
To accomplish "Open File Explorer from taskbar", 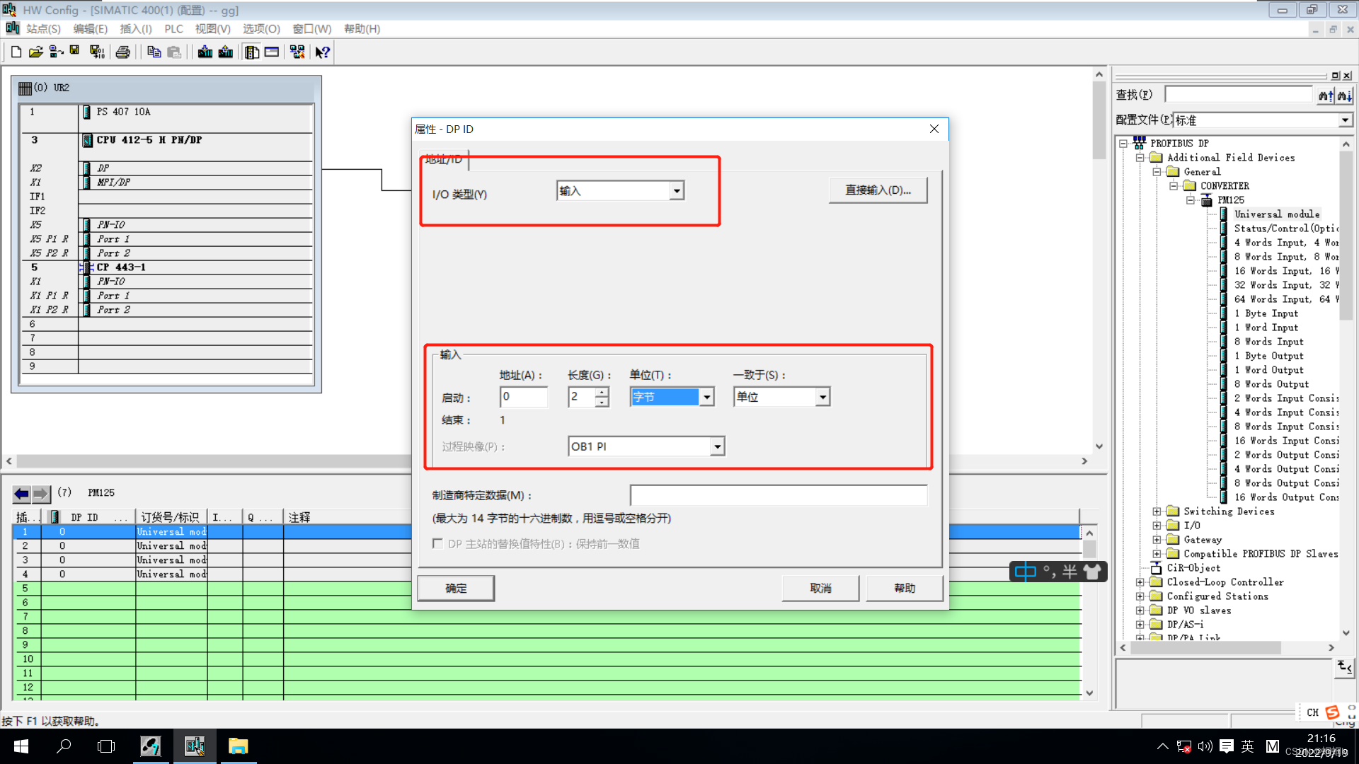I will [238, 746].
